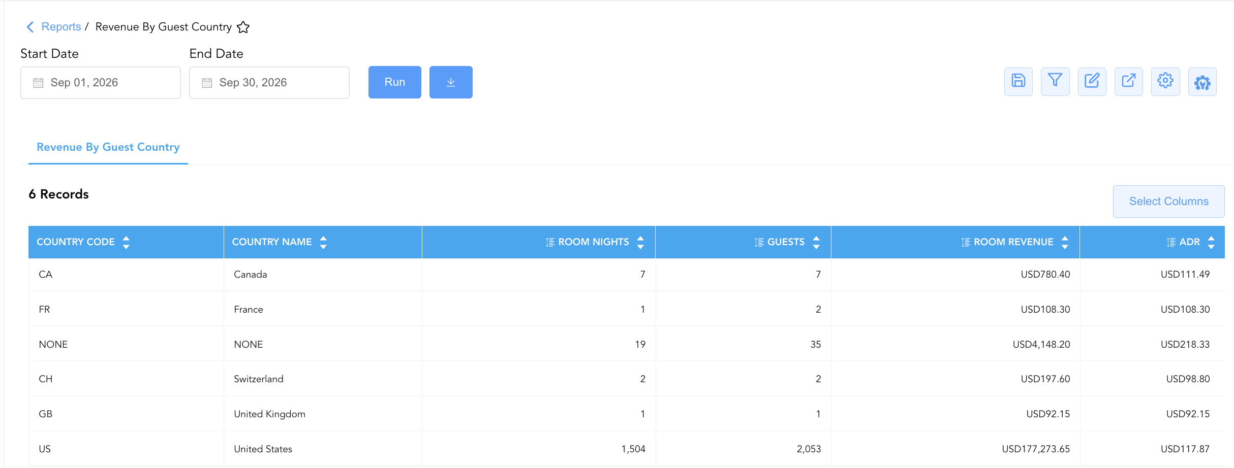Click the Room Revenue column list icon

click(966, 242)
